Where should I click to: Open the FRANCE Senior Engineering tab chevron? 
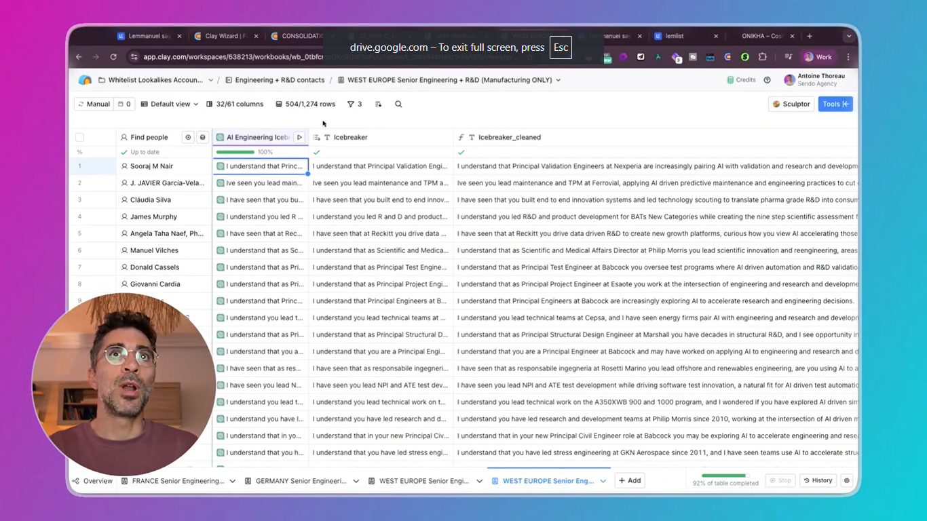232,481
